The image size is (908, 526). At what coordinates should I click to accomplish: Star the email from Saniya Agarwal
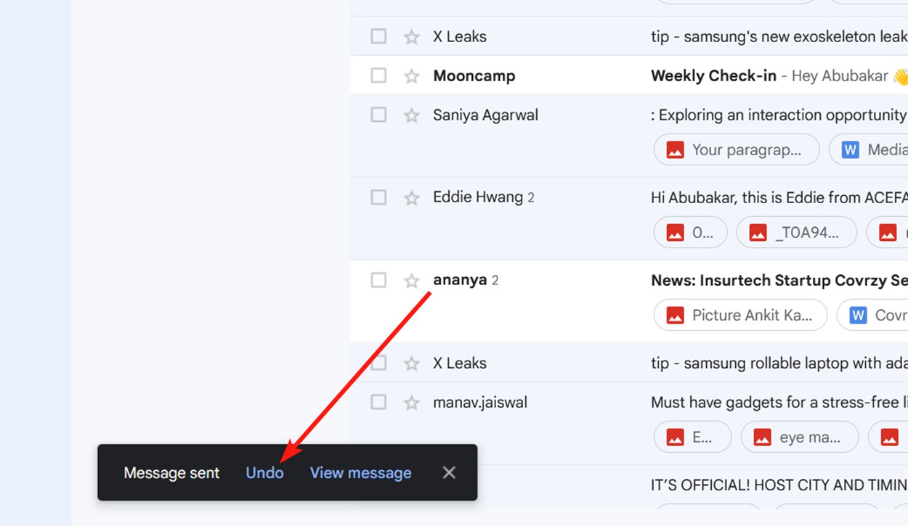click(411, 114)
